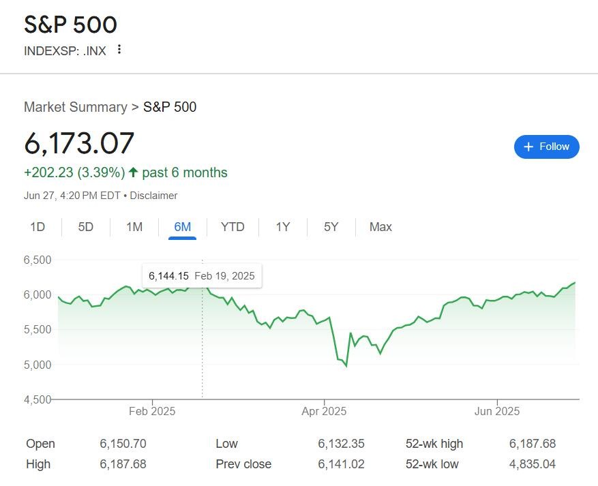Image resolution: width=598 pixels, height=486 pixels.
Task: Select the 1D time range tab
Action: point(38,227)
